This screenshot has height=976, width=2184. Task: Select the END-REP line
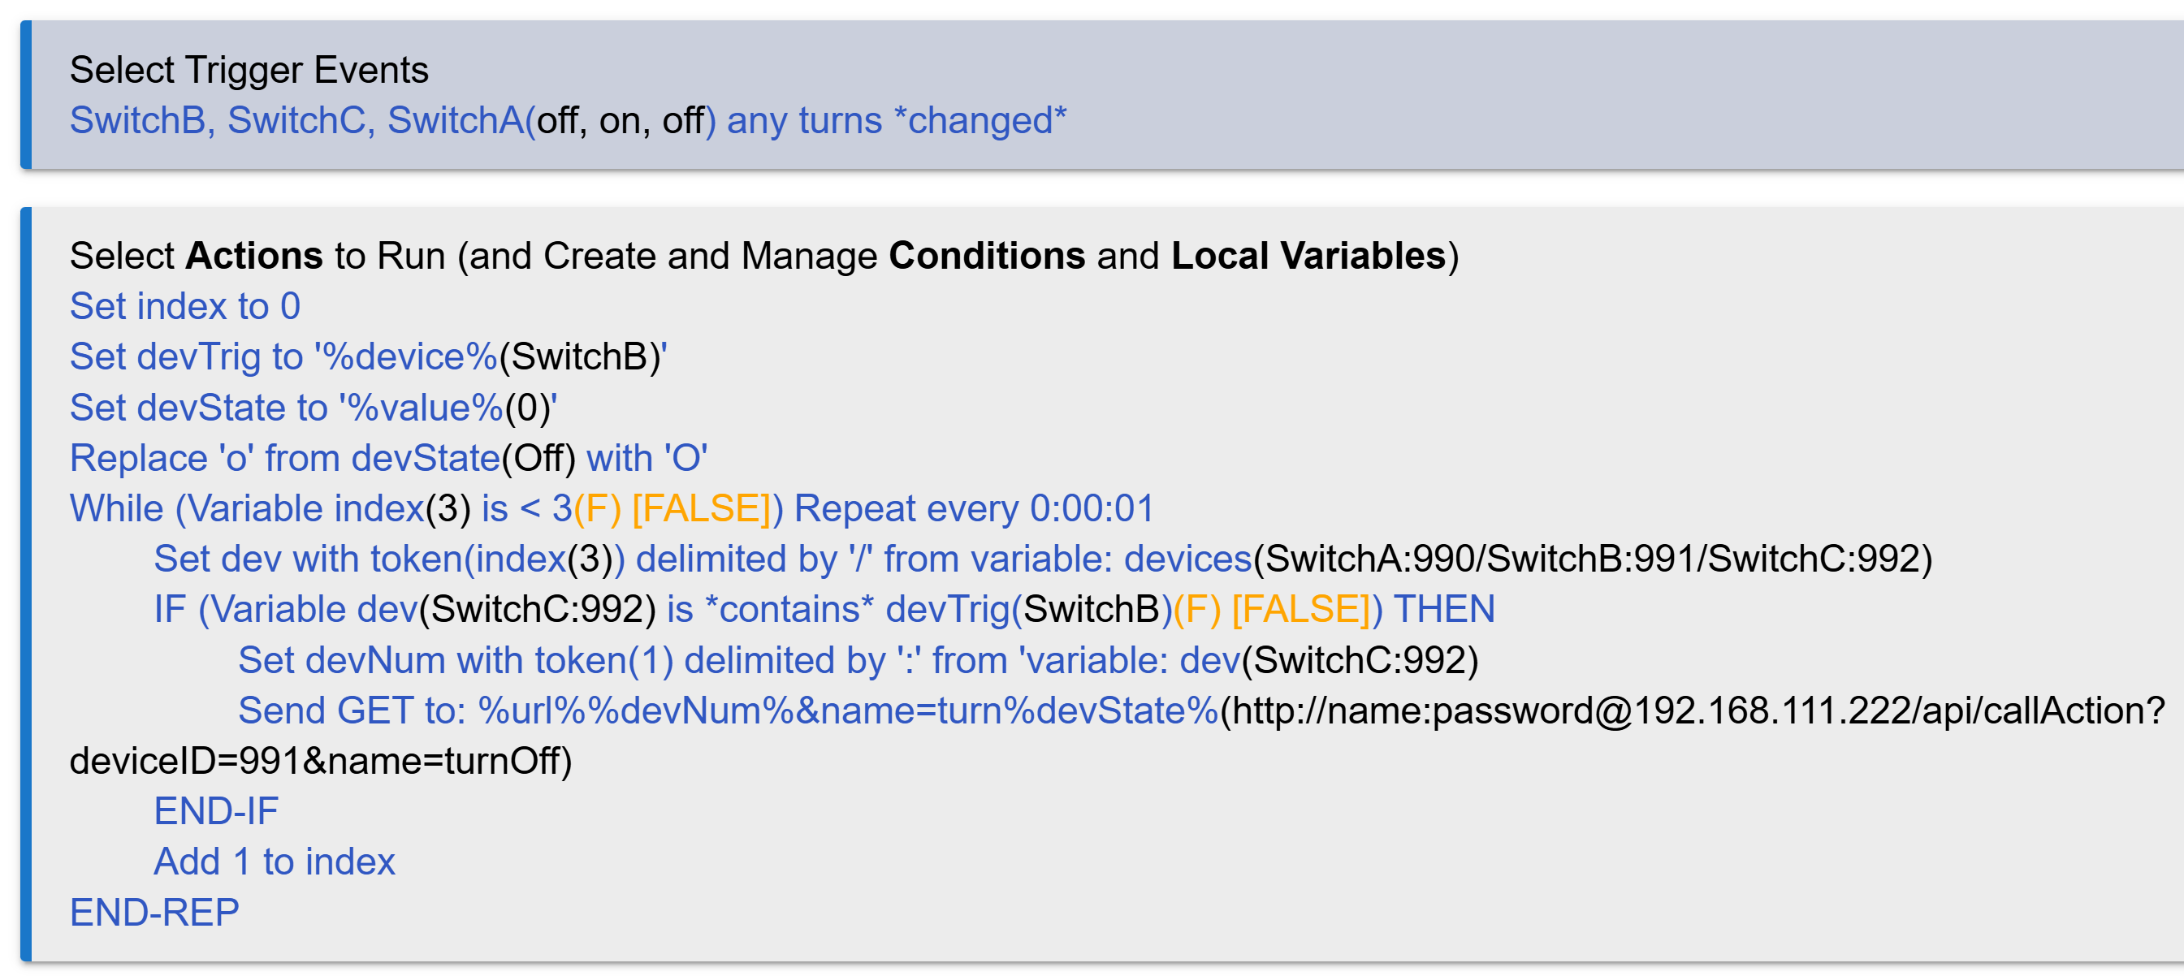click(x=154, y=913)
